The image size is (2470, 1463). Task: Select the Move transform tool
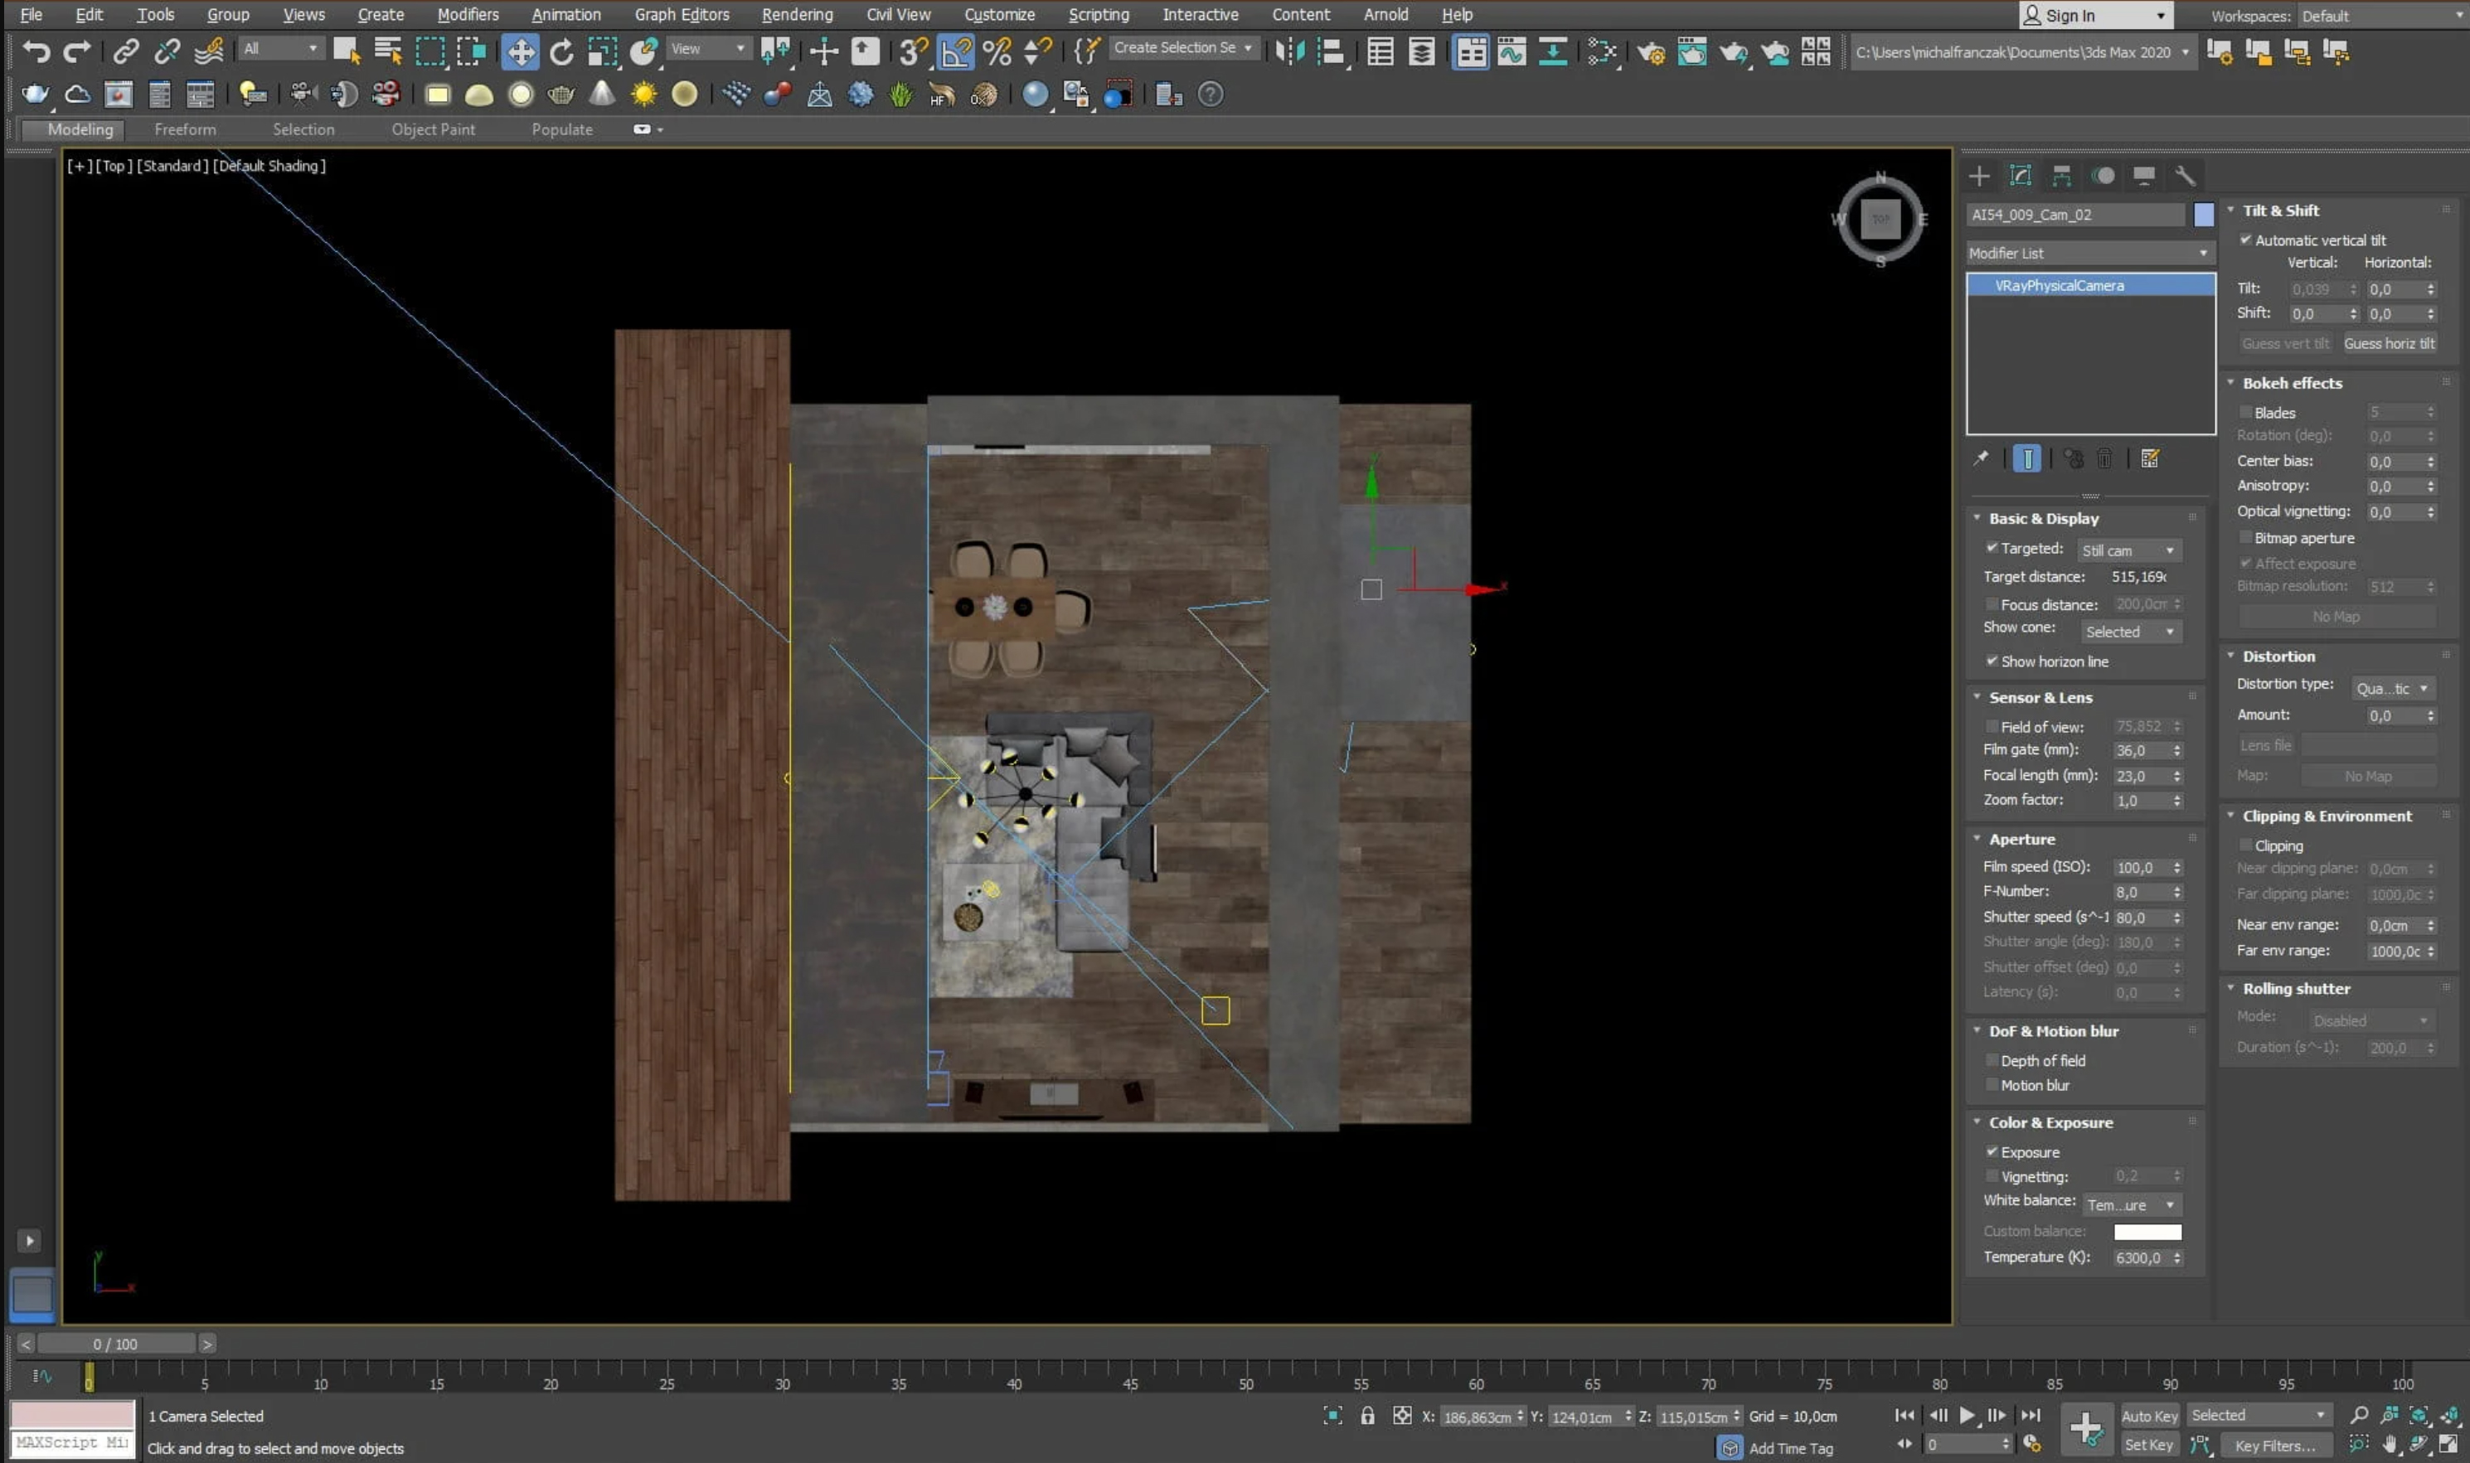pyautogui.click(x=520, y=51)
